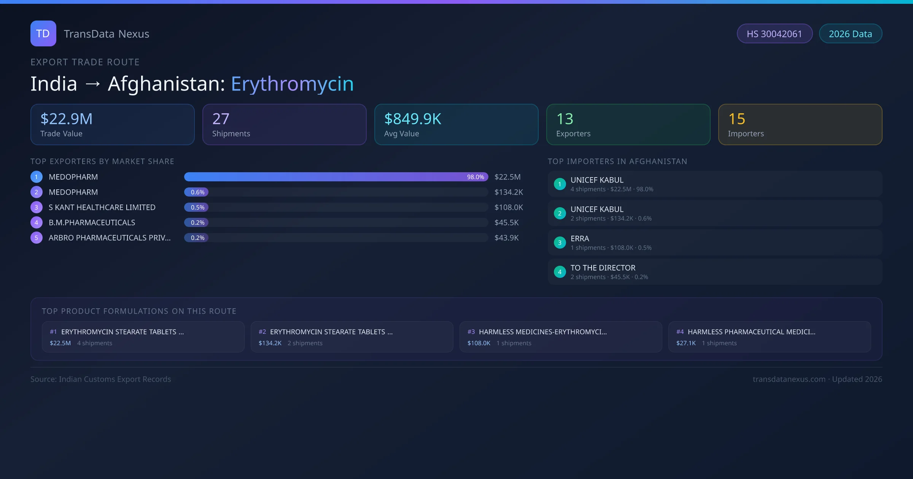This screenshot has width=913, height=479.
Task: Click exporter rank 4 badge beside B.M.PHARMACEUTICALS
Action: pos(37,222)
